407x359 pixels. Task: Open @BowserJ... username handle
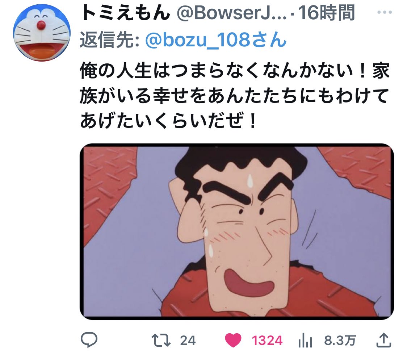click(x=231, y=13)
